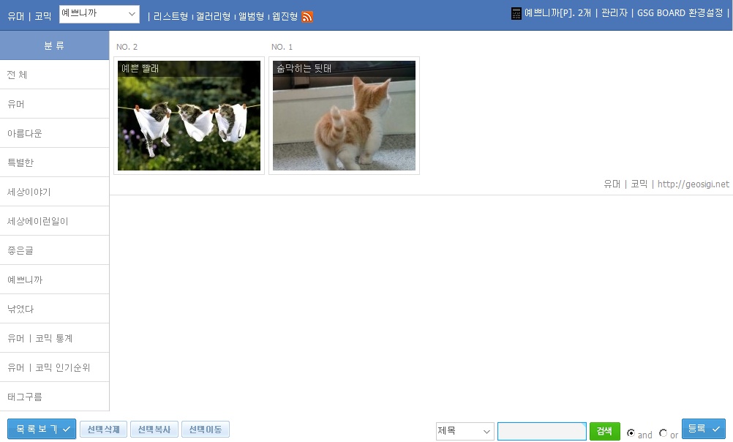Open the 예쁘니까 category dropdown
This screenshot has height=442, width=733.
[99, 14]
